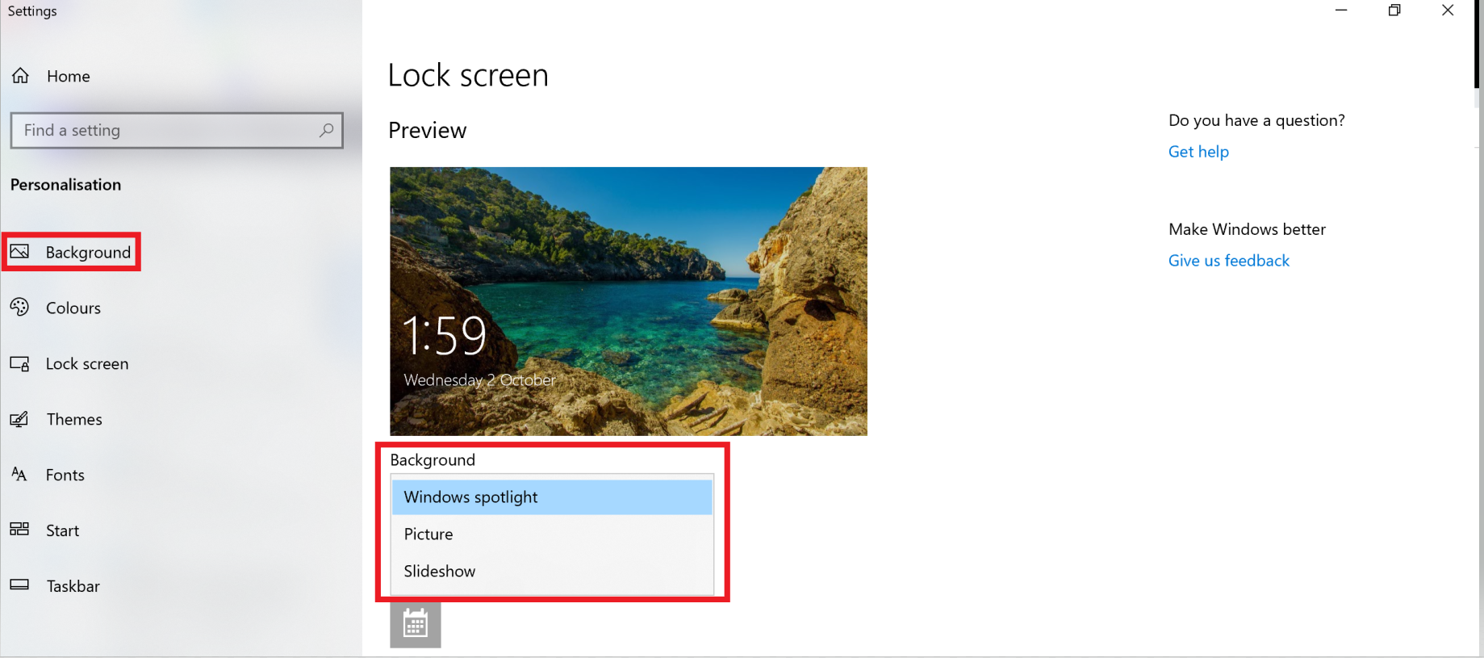Click the Find a setting search box
This screenshot has height=658, width=1484.
point(177,130)
